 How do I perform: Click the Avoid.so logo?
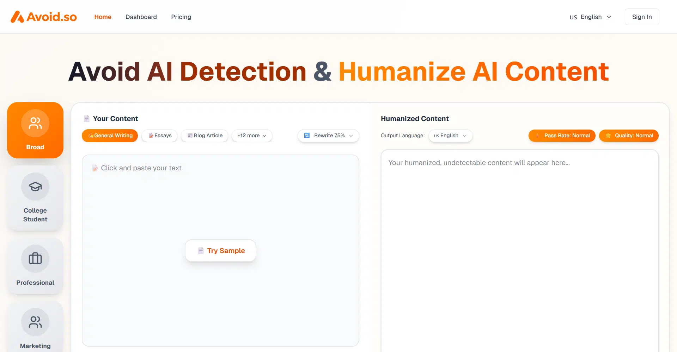[x=44, y=17]
